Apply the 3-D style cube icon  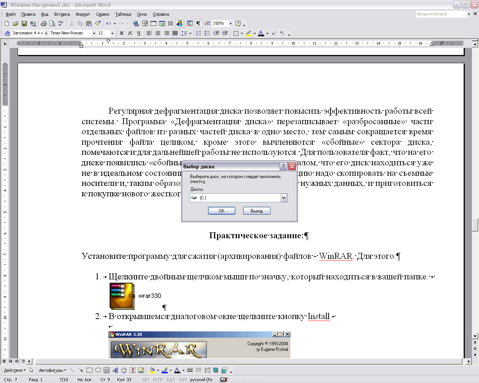point(224,370)
